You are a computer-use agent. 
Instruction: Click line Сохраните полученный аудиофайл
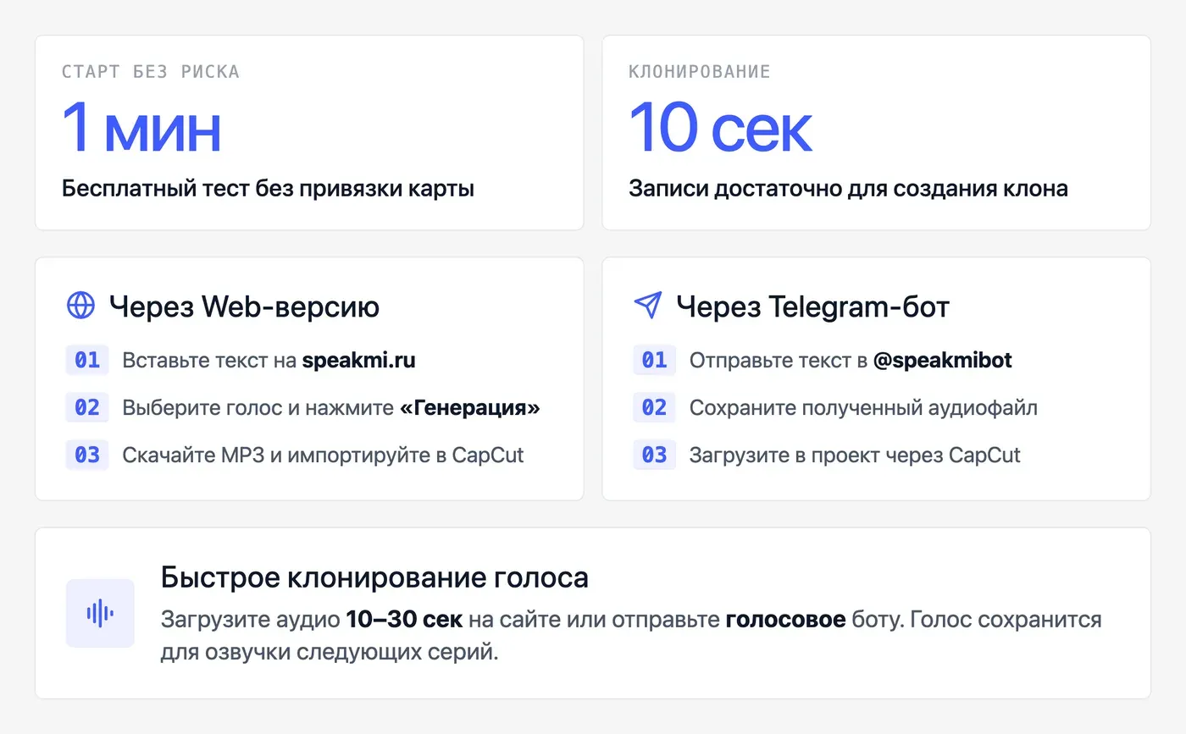(863, 408)
